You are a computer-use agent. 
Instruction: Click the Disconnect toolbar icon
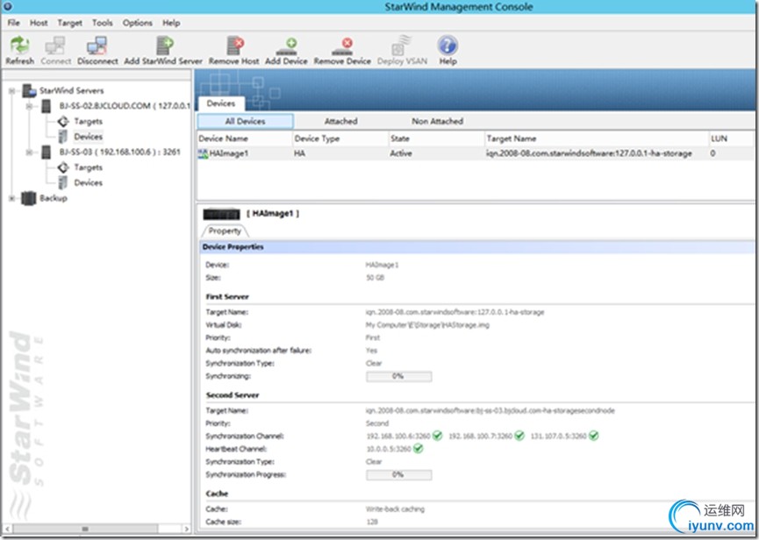[x=97, y=46]
